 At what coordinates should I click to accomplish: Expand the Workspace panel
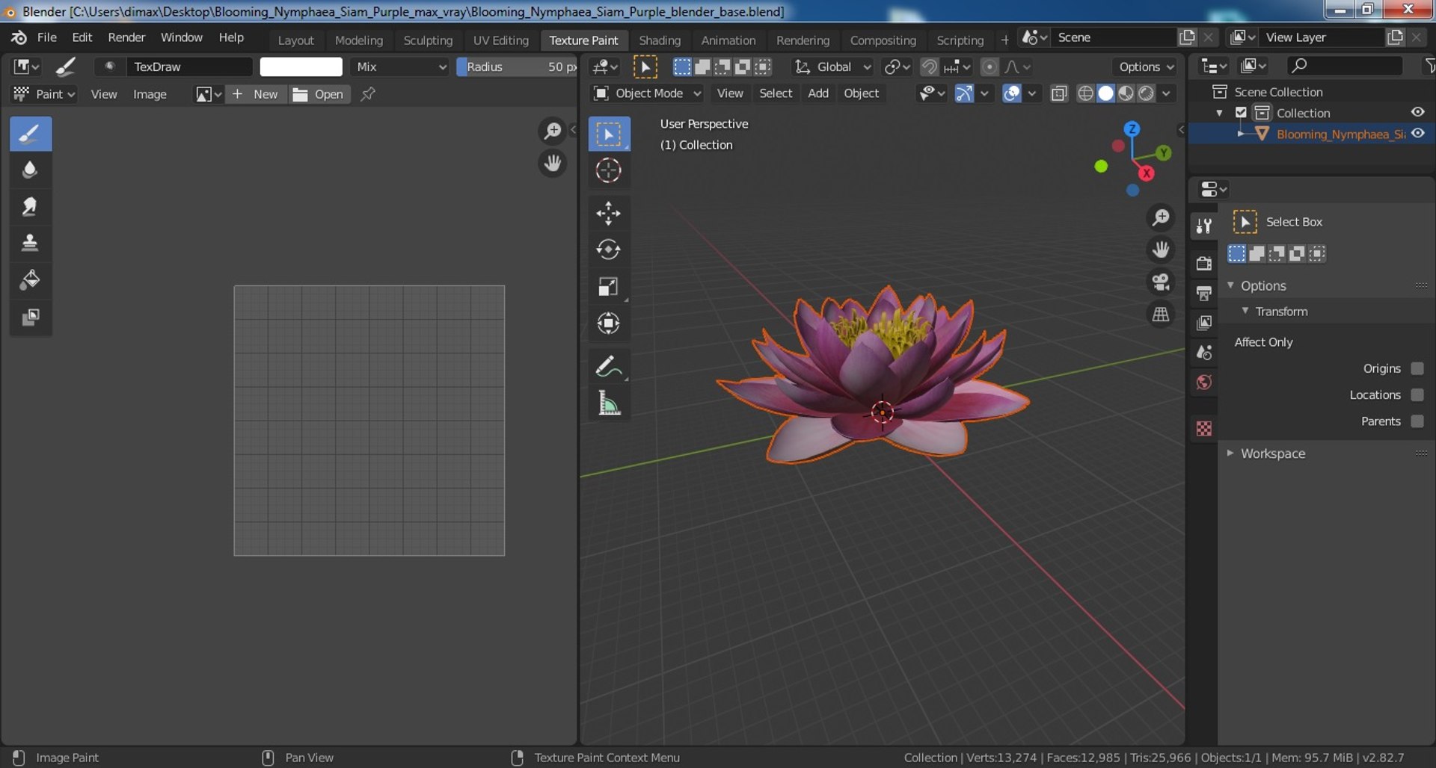[1230, 453]
